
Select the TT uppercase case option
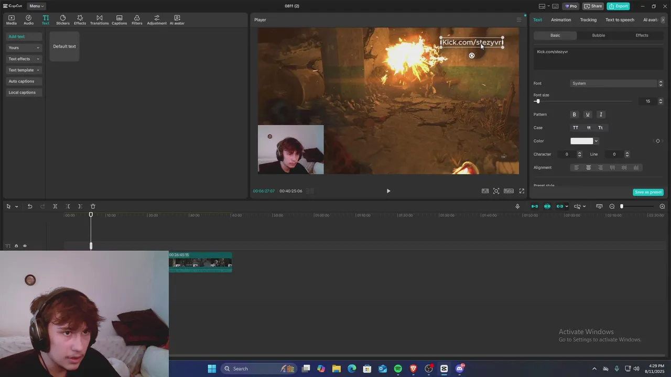coord(576,128)
